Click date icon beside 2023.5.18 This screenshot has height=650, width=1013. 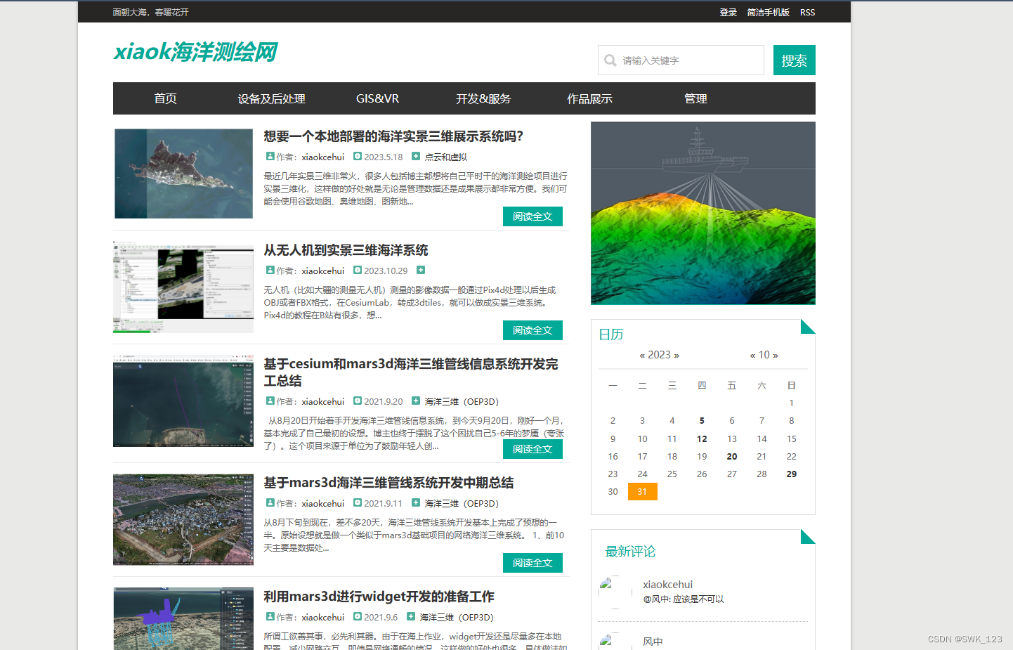click(x=358, y=157)
